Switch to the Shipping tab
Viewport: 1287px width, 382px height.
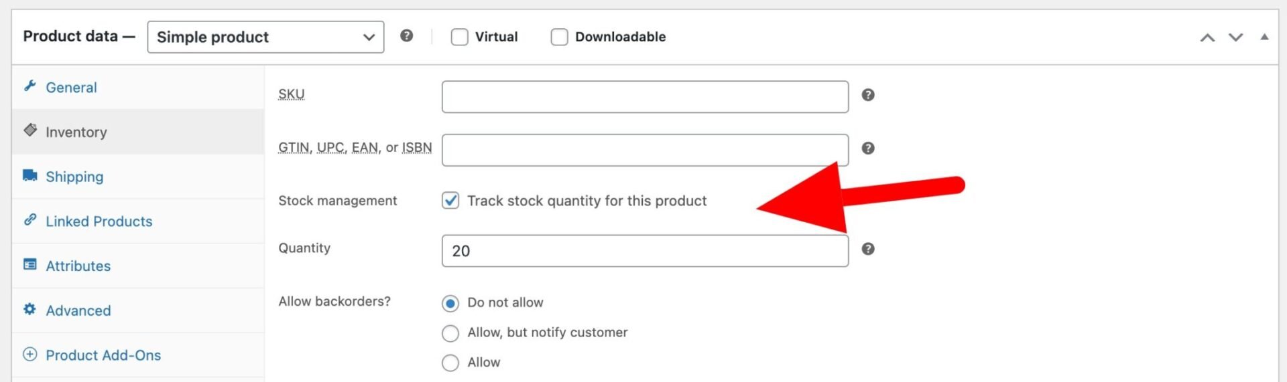coord(138,177)
